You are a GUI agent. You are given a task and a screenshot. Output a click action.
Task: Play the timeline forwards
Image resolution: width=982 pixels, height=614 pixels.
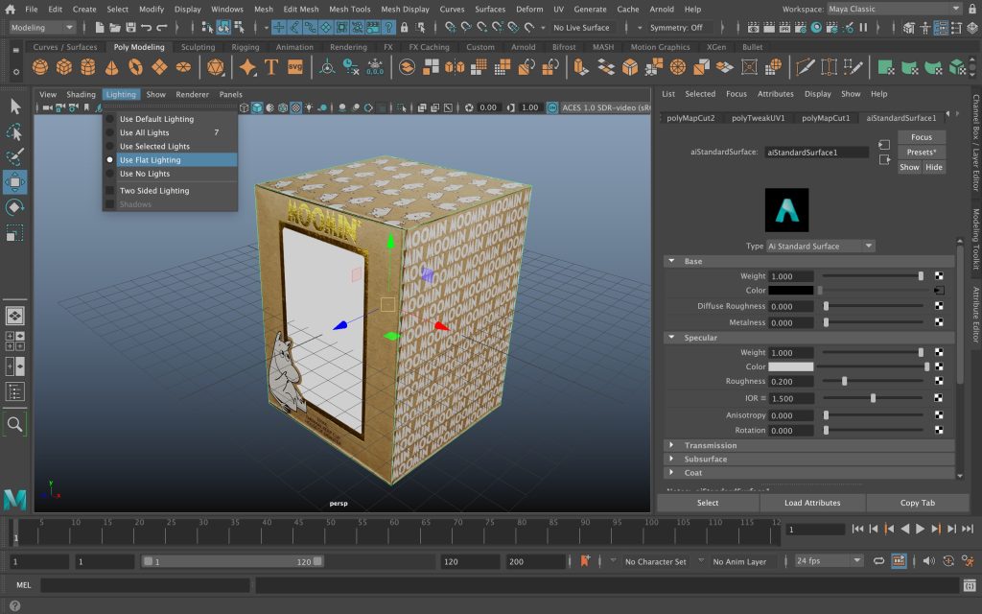pos(920,530)
